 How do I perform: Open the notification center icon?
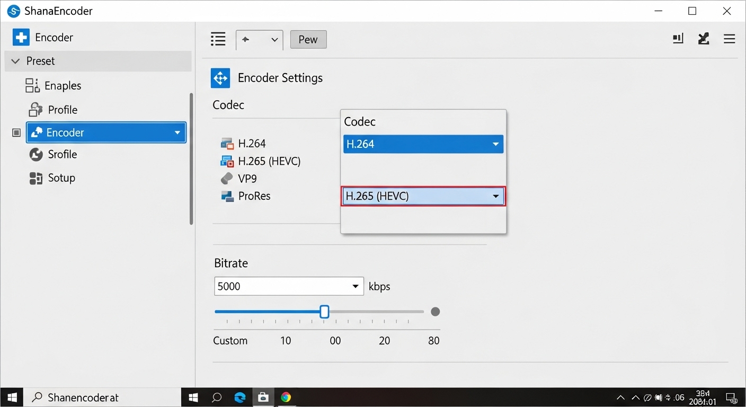731,397
